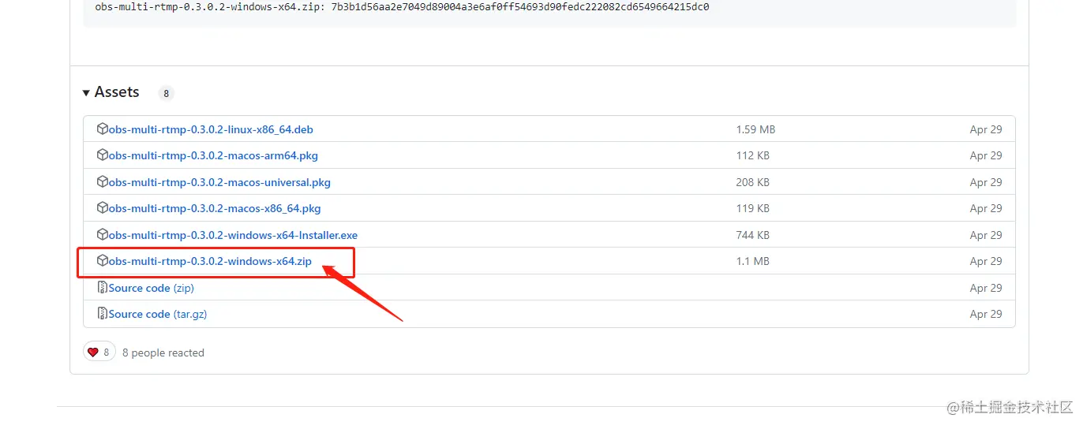
Task: Download obs-multi-rtmp-0.3.0.2-windows-x64-Installer.exe
Action: coord(233,235)
